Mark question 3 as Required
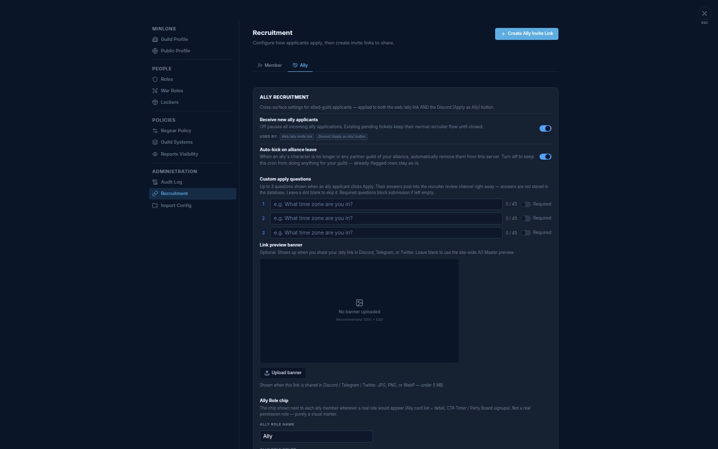This screenshot has width=718, height=449. [526, 232]
